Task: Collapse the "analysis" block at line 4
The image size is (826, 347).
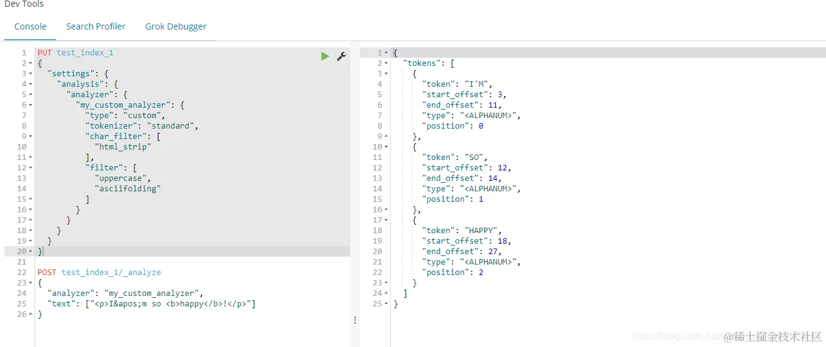Action: click(31, 84)
